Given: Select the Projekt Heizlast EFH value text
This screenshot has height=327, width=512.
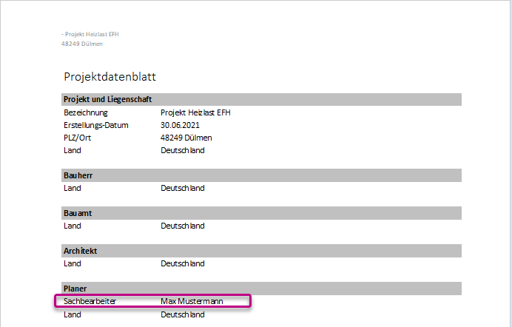Looking at the screenshot, I should coord(195,112).
